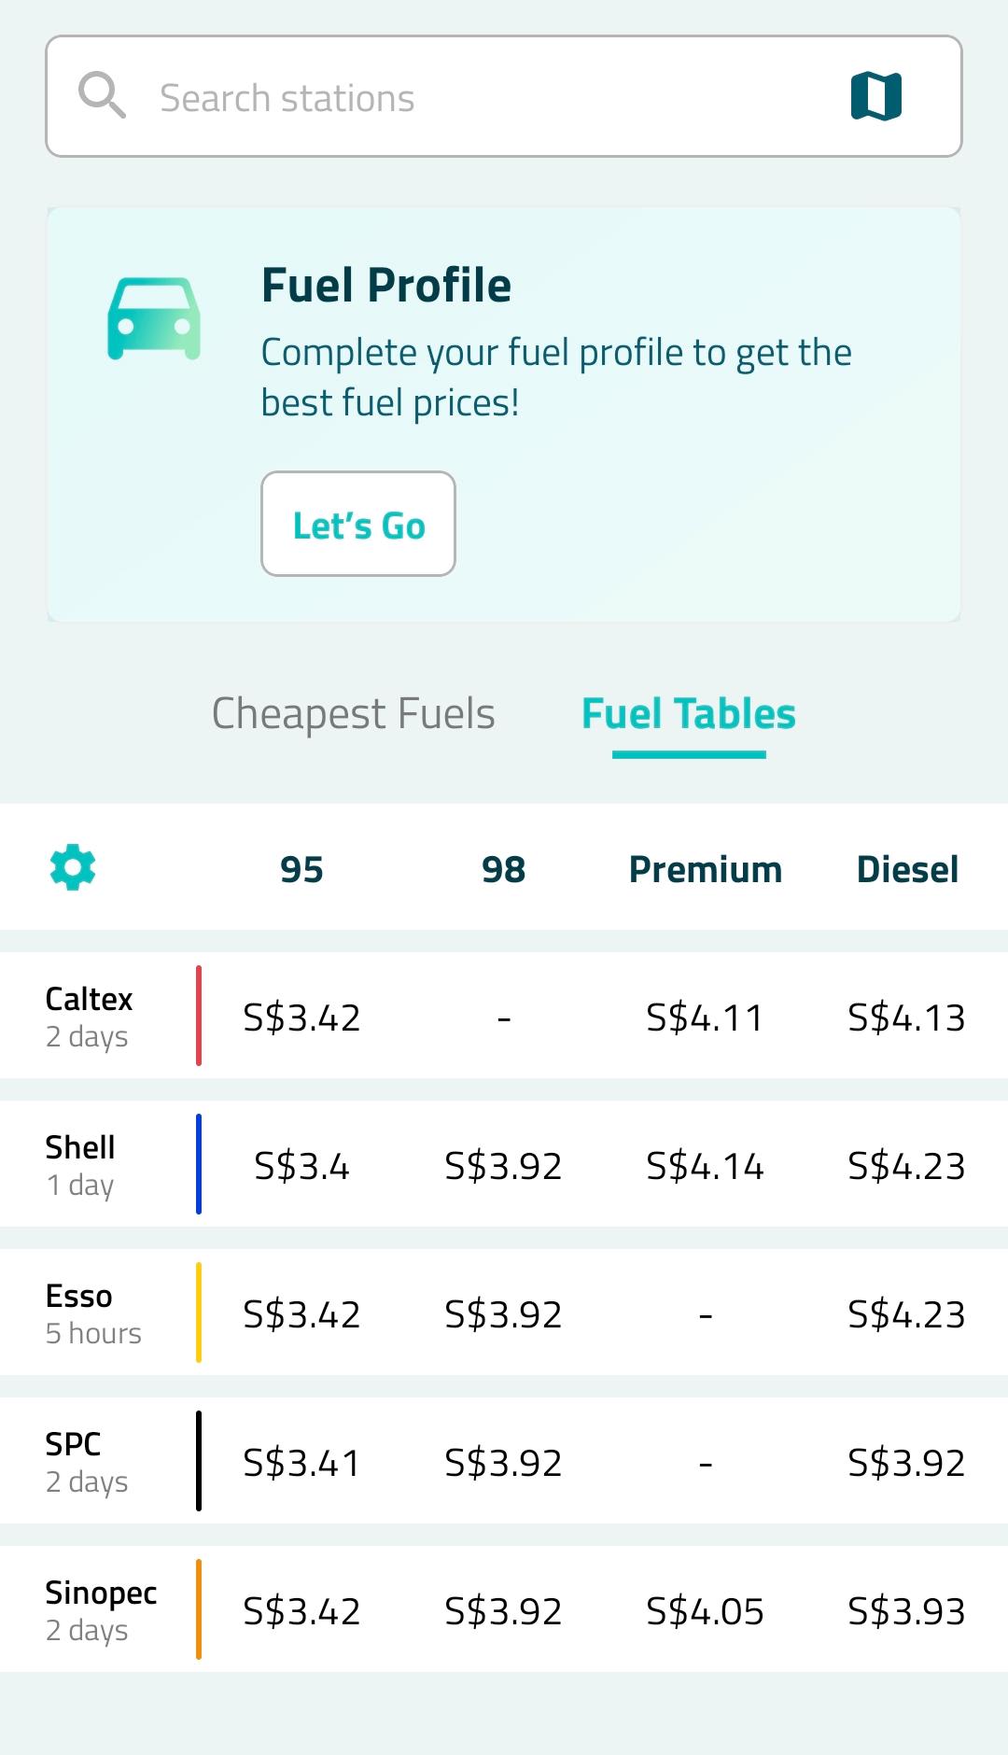This screenshot has height=1755, width=1008.
Task: Switch to Cheapest Fuels tab
Action: 354,714
